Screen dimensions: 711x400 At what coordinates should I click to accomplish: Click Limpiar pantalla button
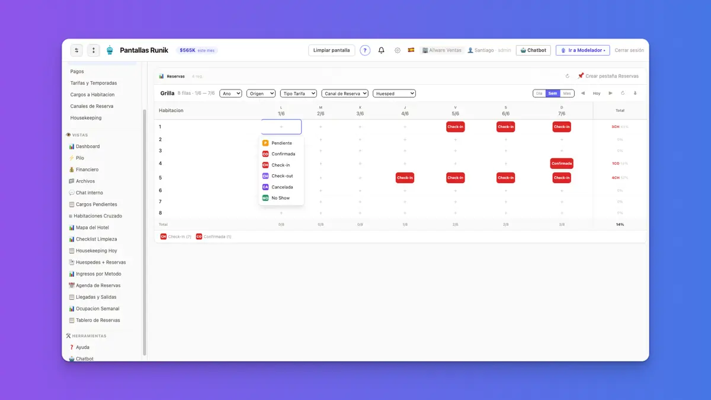pos(332,50)
